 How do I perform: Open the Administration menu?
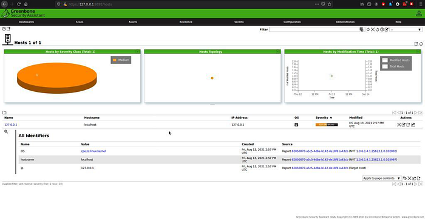(345, 22)
